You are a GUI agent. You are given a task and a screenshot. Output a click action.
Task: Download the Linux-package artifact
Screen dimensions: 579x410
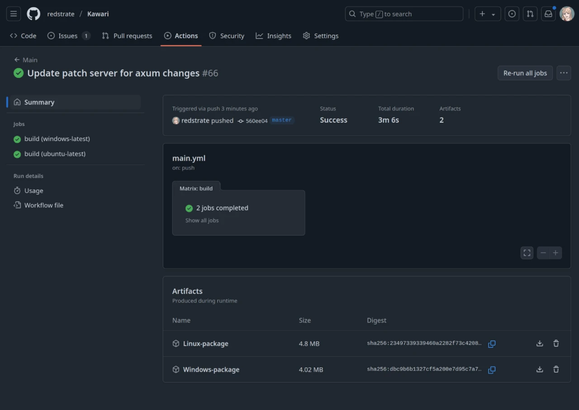tap(540, 343)
